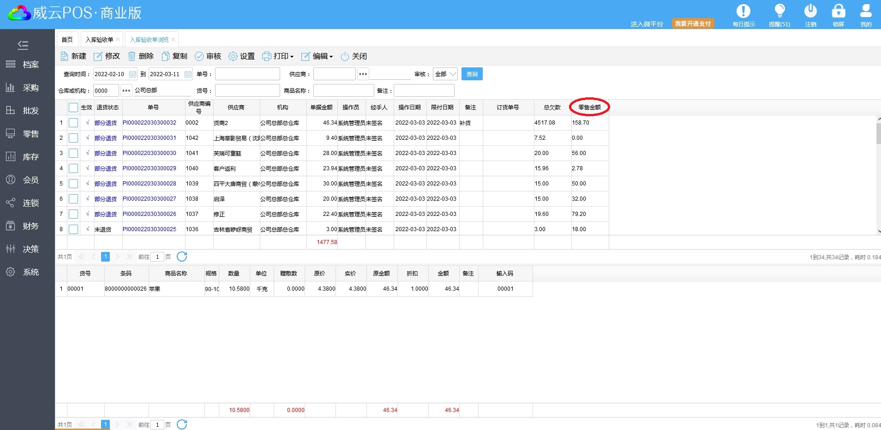This screenshot has width=881, height=430.
Task: Open the 打印 print dropdown menu
Action: pyautogui.click(x=278, y=56)
